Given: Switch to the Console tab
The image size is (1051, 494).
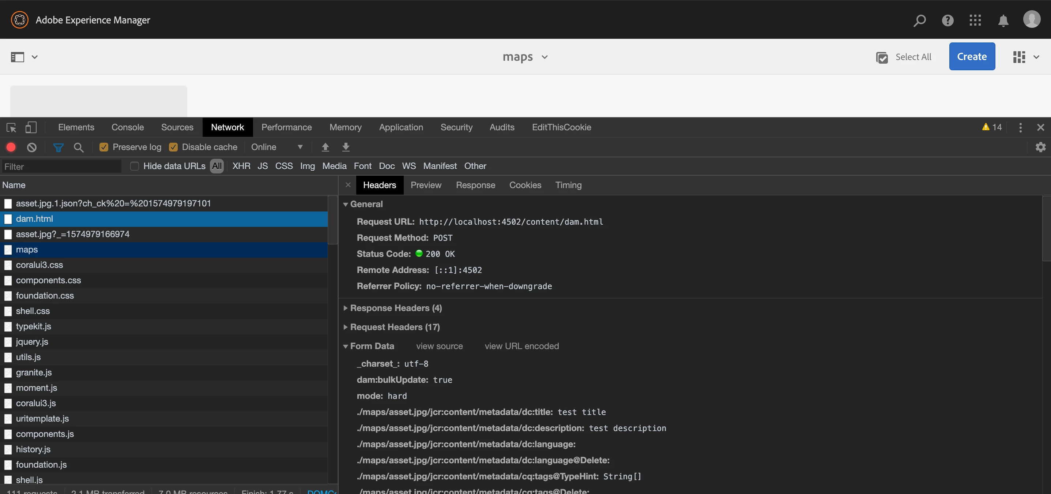Looking at the screenshot, I should pos(127,127).
